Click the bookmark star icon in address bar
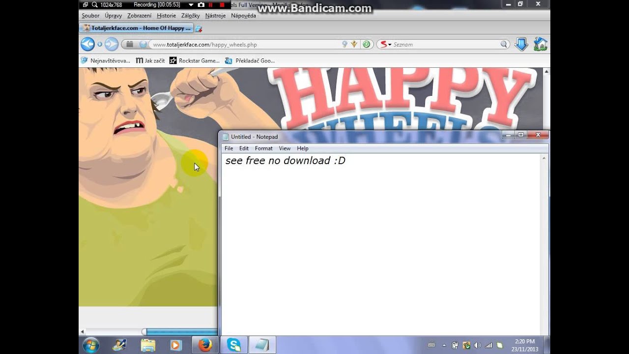Viewport: 629px width, 354px height. (x=345, y=44)
